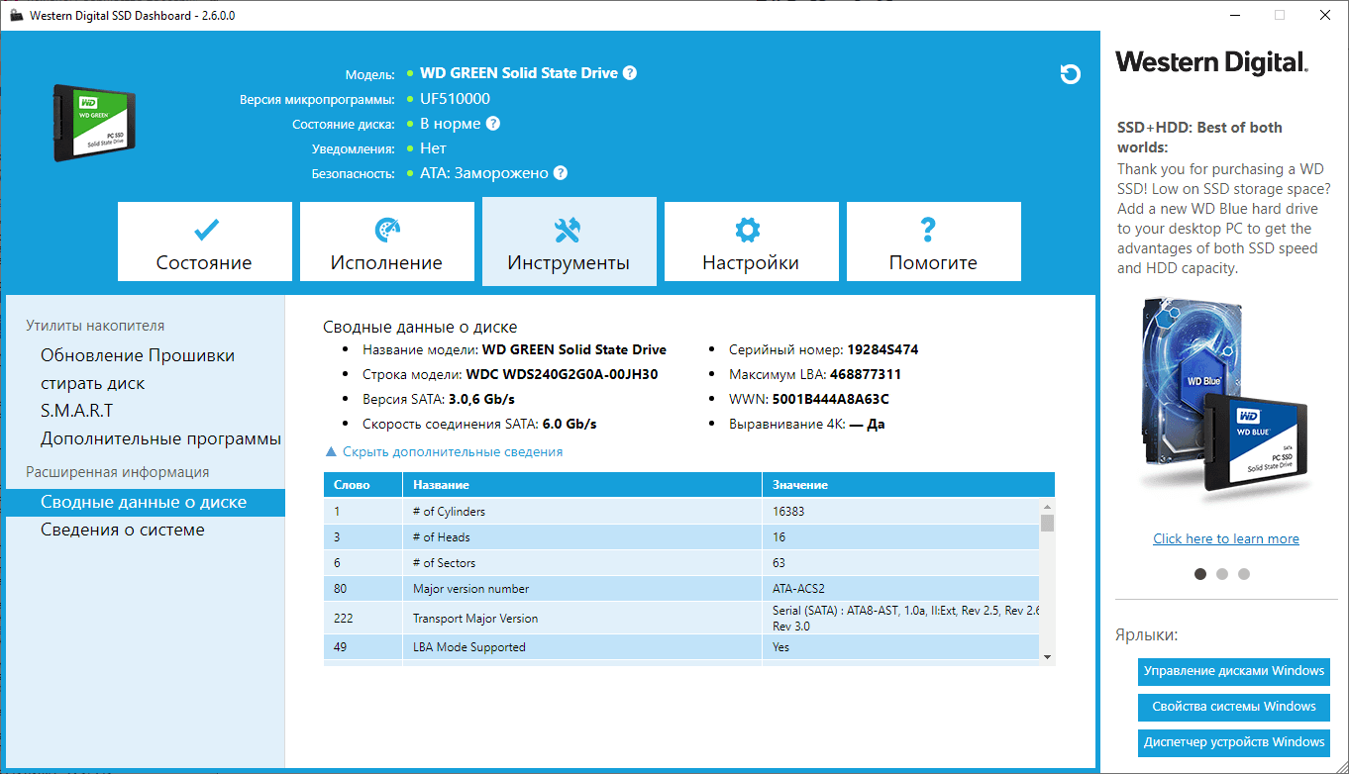Launch «Диспетчер устройств Windows» shortcut
This screenshot has width=1349, height=774.
[x=1234, y=742]
